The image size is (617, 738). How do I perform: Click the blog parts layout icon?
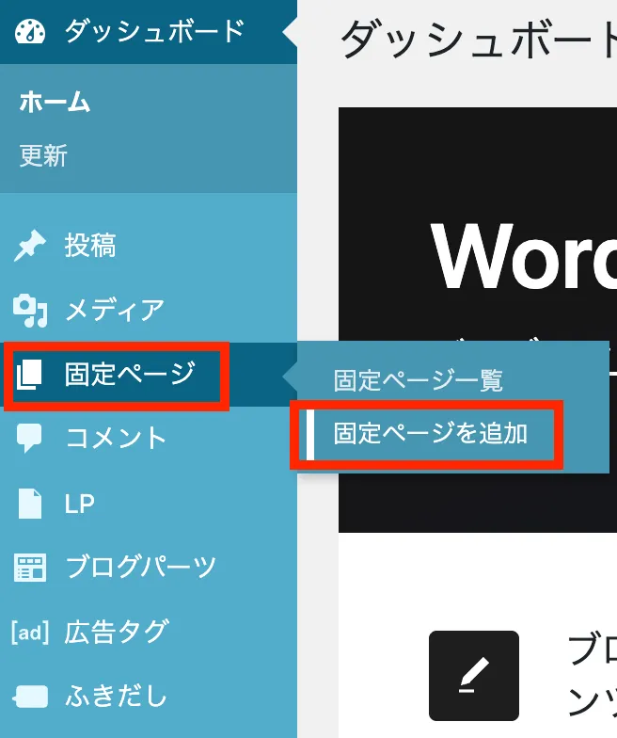(30, 568)
